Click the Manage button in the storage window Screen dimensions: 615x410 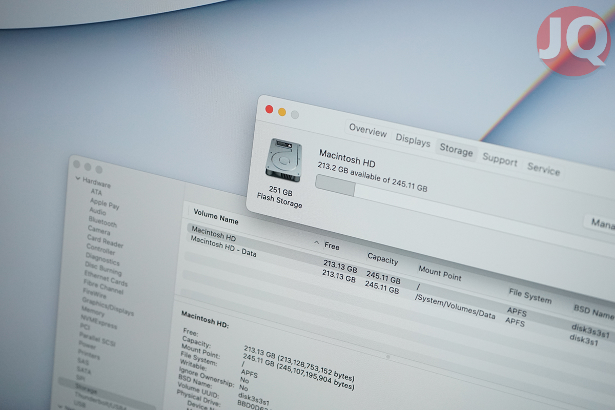coord(601,223)
